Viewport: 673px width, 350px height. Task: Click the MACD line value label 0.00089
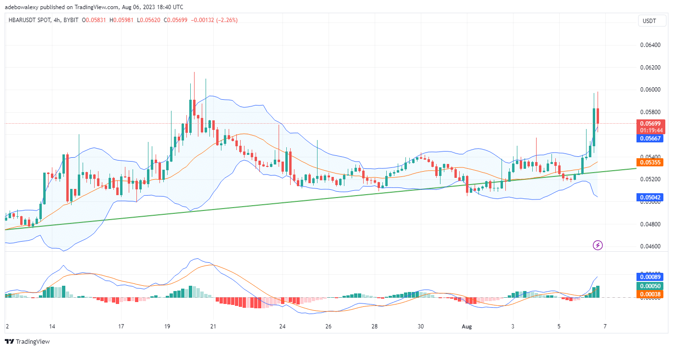(651, 277)
